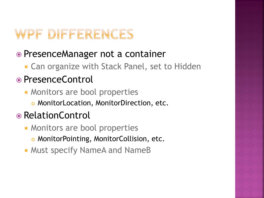Screen dimensions: 264x198
Task: Select the Stack Panel, set to Hidden line
Action: (x=116, y=67)
